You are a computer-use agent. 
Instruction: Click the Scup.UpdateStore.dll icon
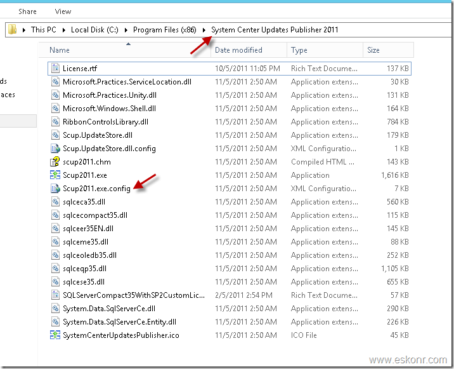point(55,135)
